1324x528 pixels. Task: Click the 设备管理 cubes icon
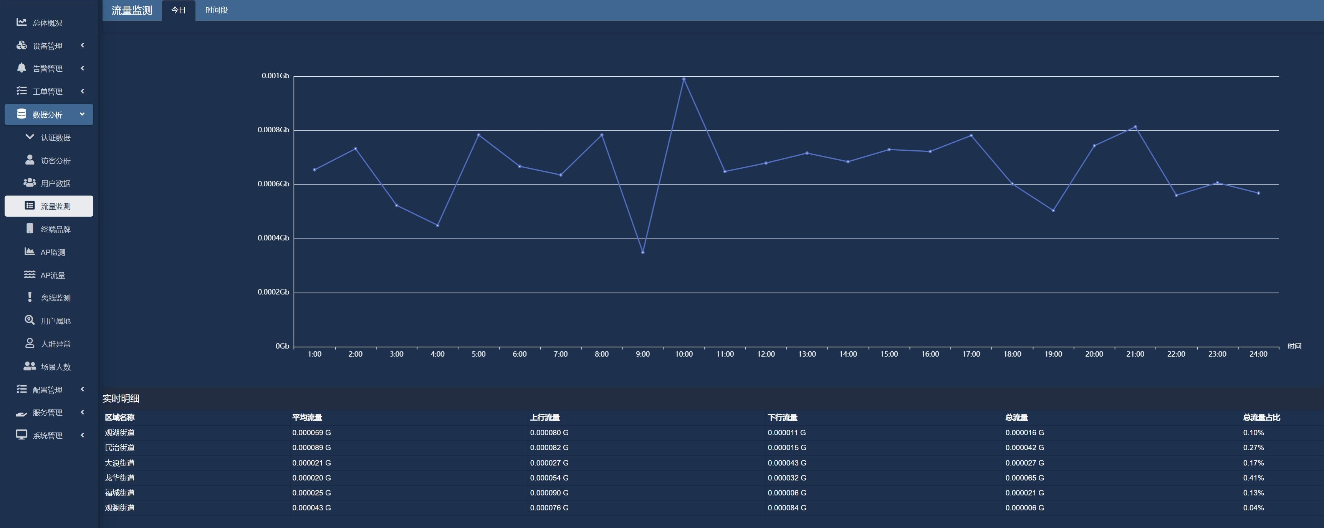coord(21,45)
